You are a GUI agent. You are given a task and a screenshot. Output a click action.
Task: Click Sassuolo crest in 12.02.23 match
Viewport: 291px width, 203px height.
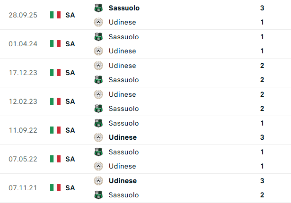98,109
